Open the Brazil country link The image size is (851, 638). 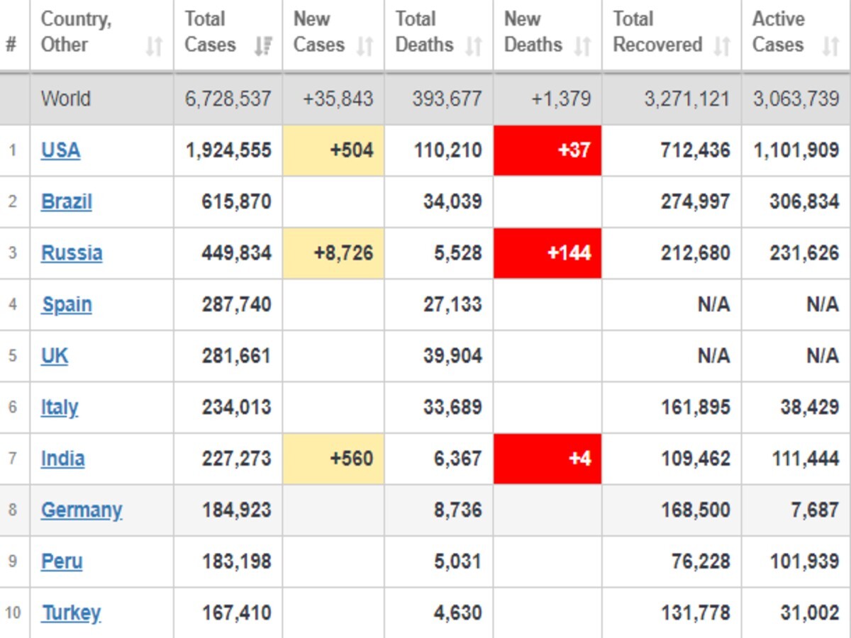click(x=67, y=201)
